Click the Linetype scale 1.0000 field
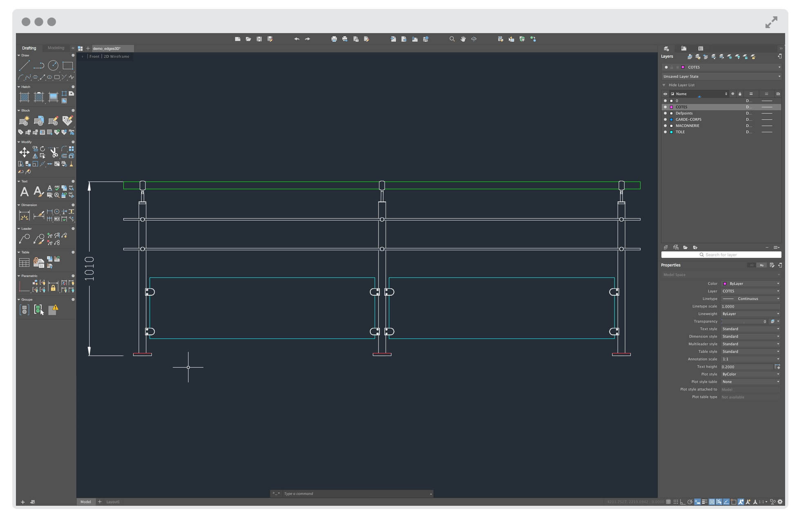Screen dimensions: 799x518 (x=751, y=306)
